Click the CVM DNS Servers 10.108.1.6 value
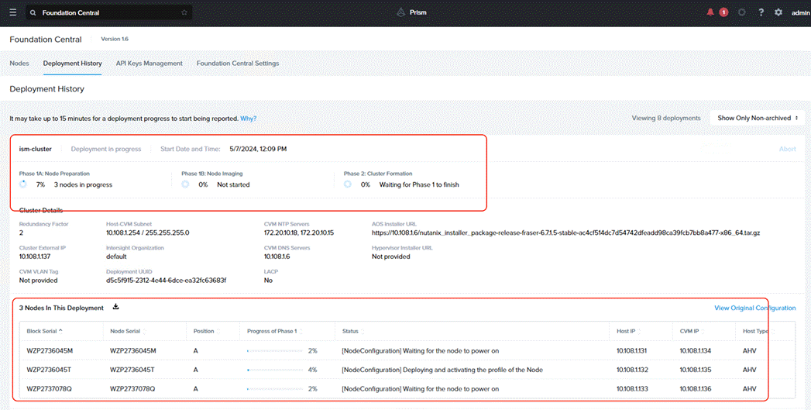 (x=277, y=257)
